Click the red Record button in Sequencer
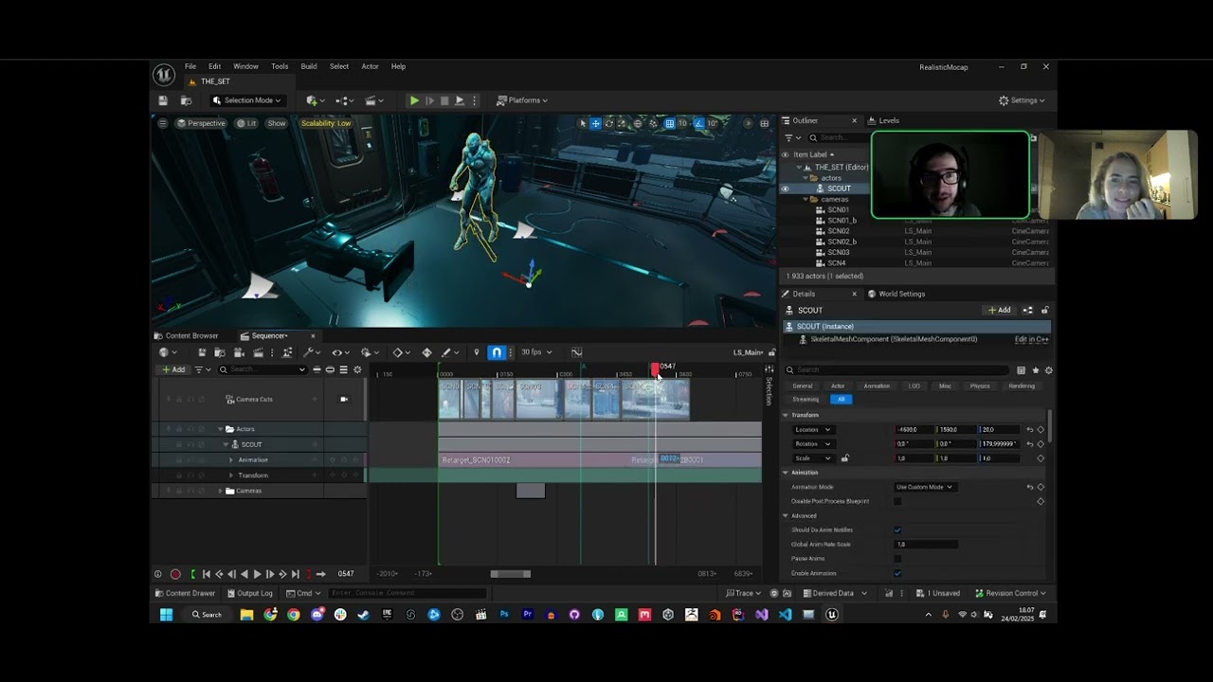This screenshot has height=682, width=1213. [175, 574]
